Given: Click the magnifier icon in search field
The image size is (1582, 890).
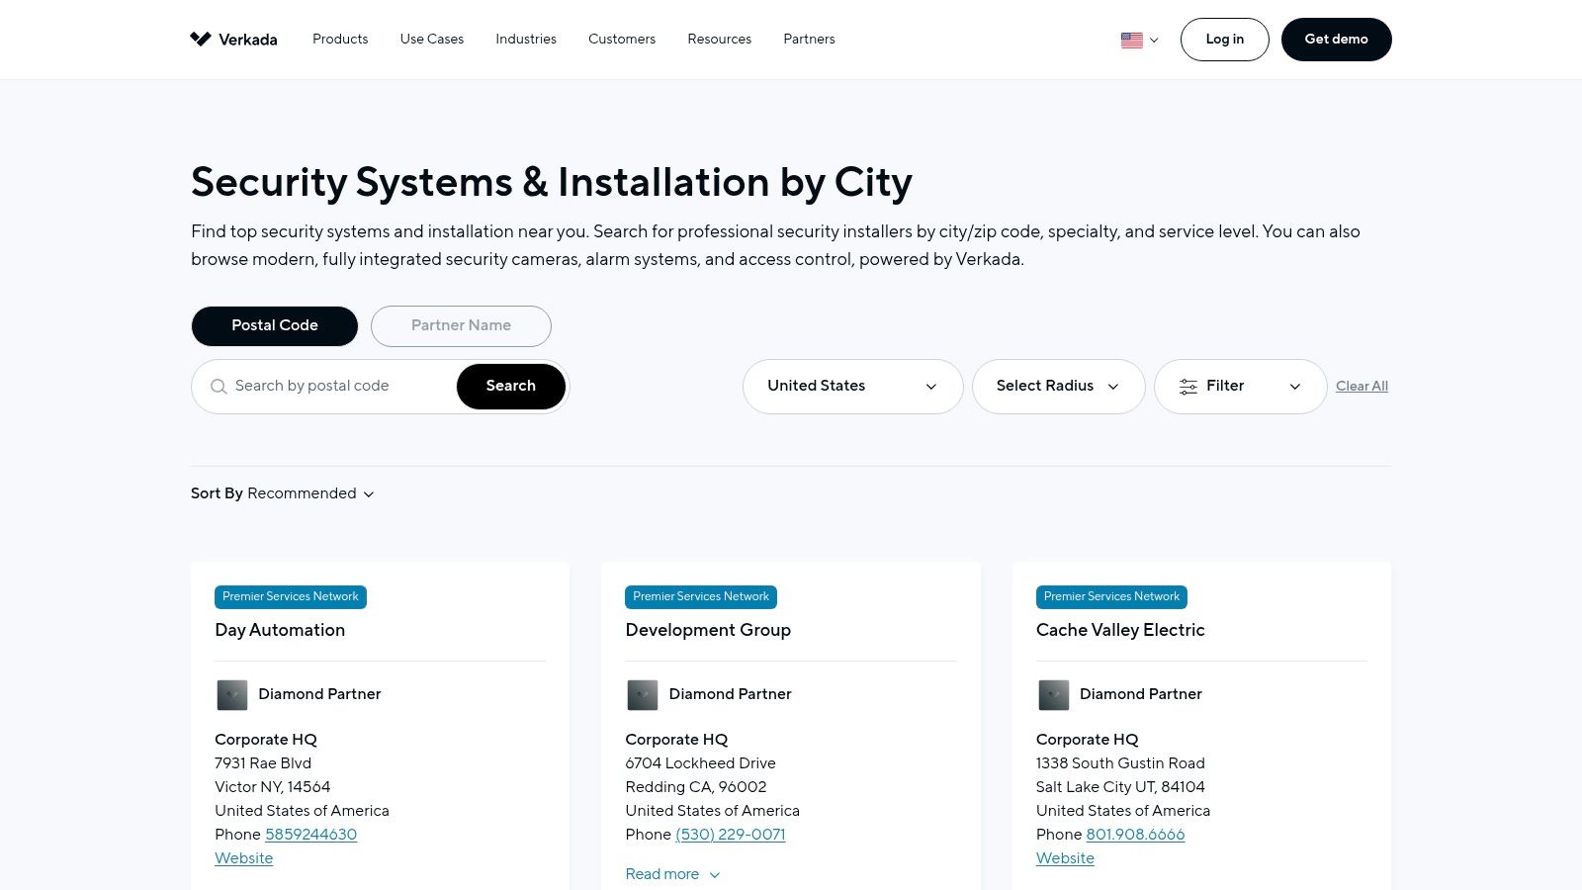Looking at the screenshot, I should (219, 387).
